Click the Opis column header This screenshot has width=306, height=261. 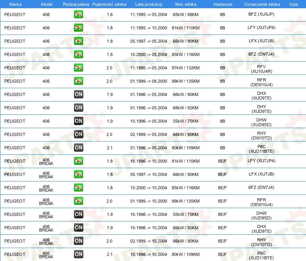pos(293,4)
